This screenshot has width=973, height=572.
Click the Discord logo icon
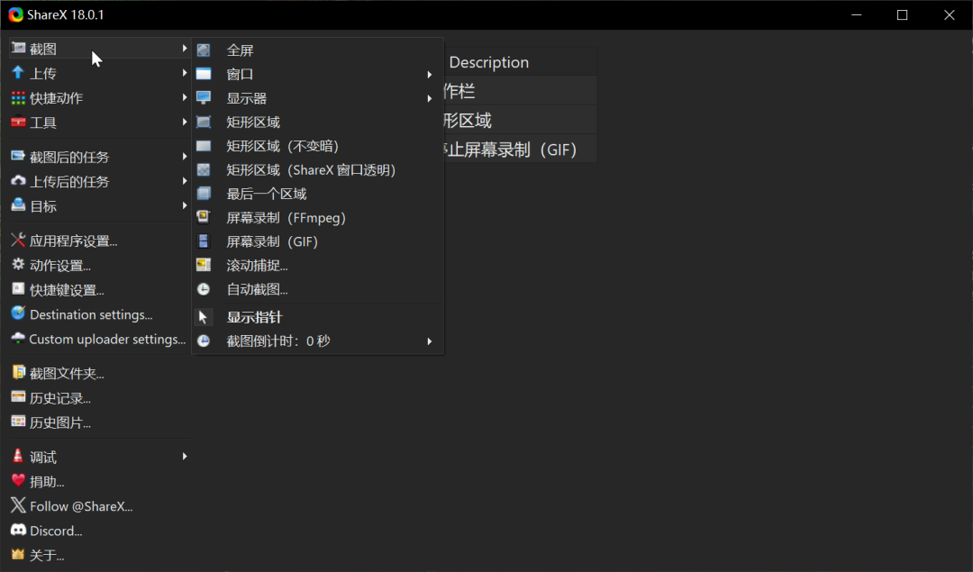click(x=18, y=530)
